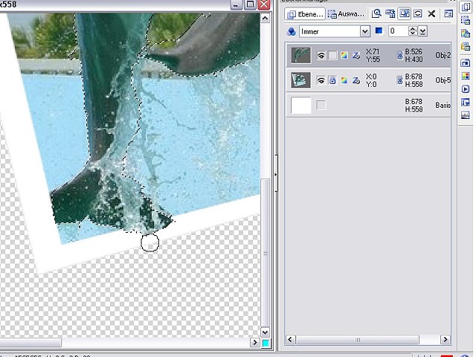Switch to the Auswa… selection tab

(346, 14)
